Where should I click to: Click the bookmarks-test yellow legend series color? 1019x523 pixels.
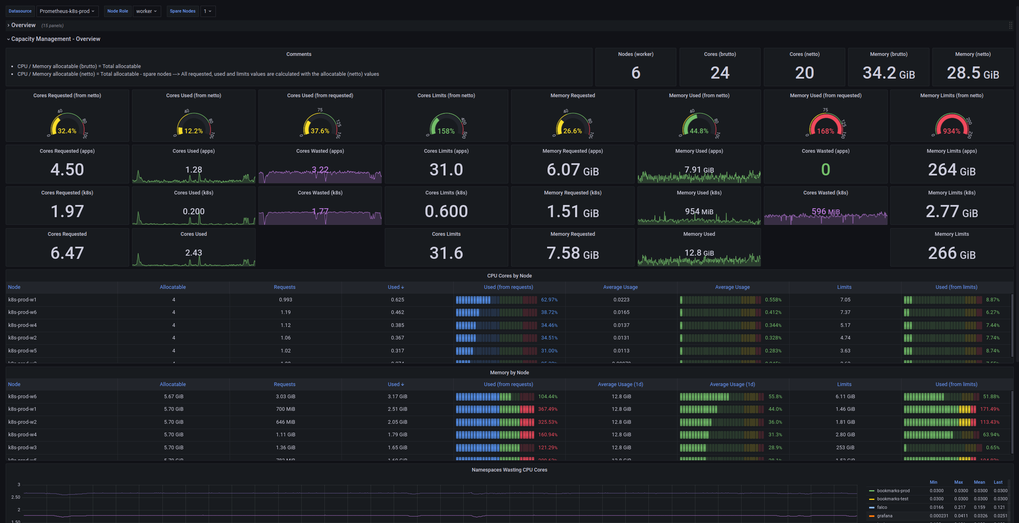tap(872, 499)
